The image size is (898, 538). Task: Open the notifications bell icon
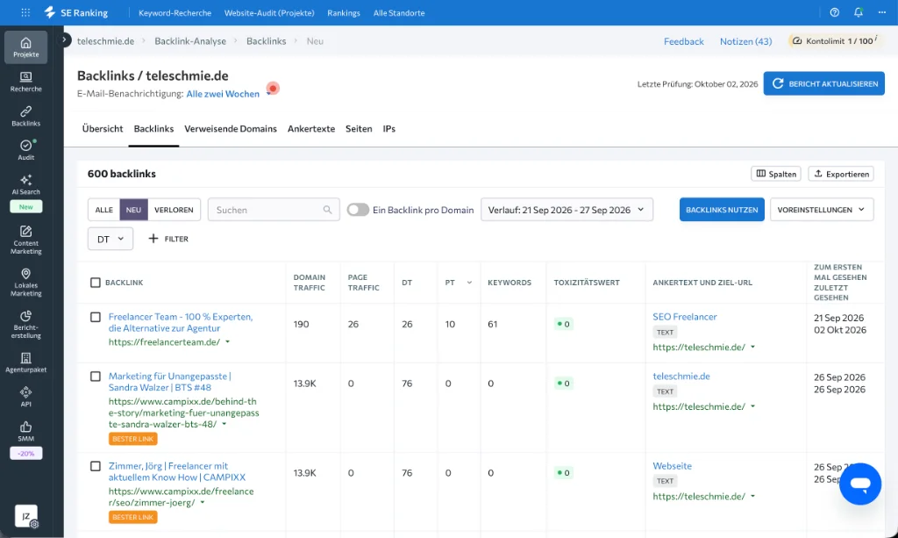(858, 12)
